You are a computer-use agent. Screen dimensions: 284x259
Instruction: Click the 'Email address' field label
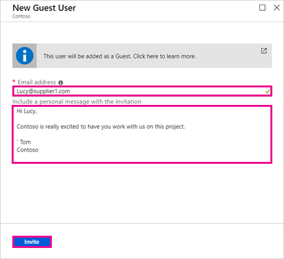coord(37,82)
